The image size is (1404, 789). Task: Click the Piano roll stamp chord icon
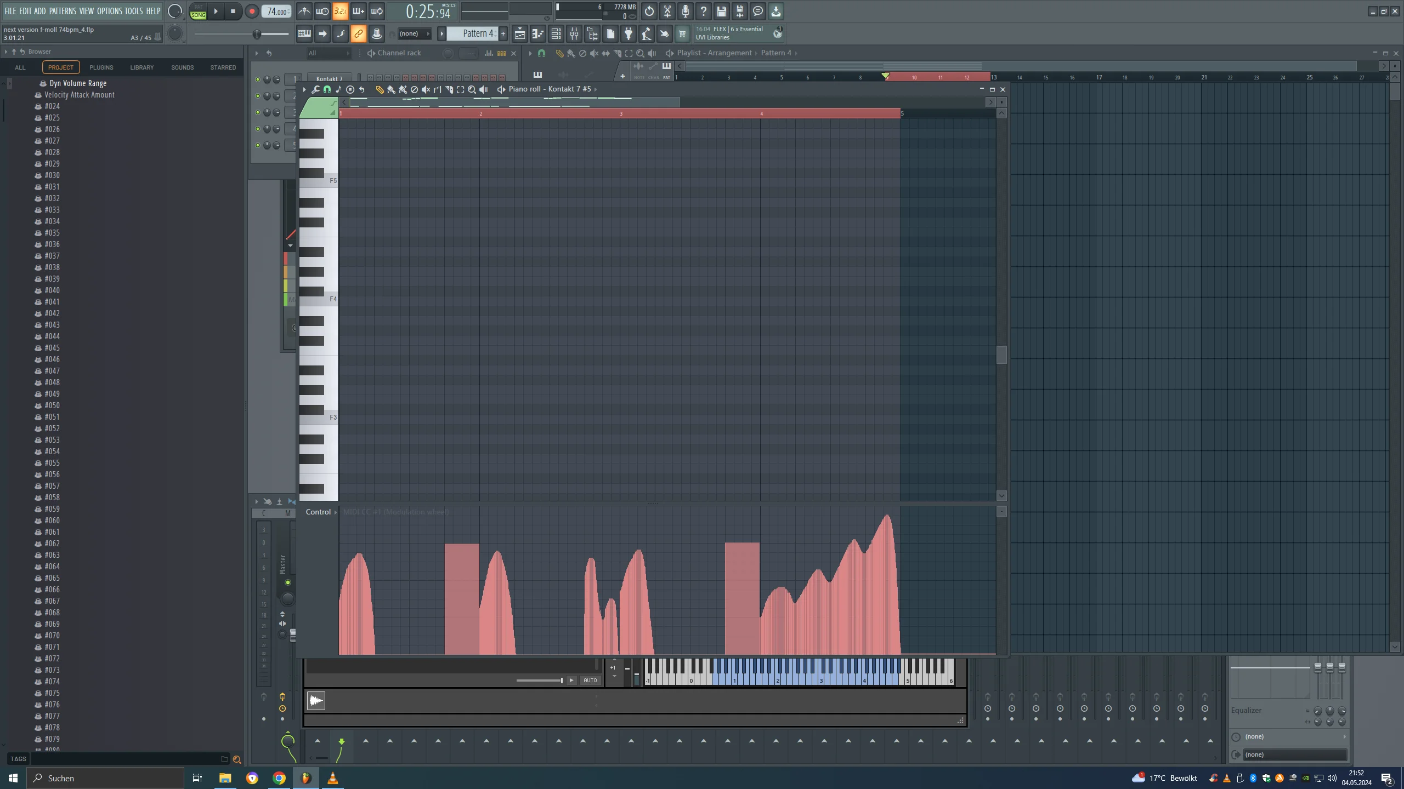click(338, 89)
